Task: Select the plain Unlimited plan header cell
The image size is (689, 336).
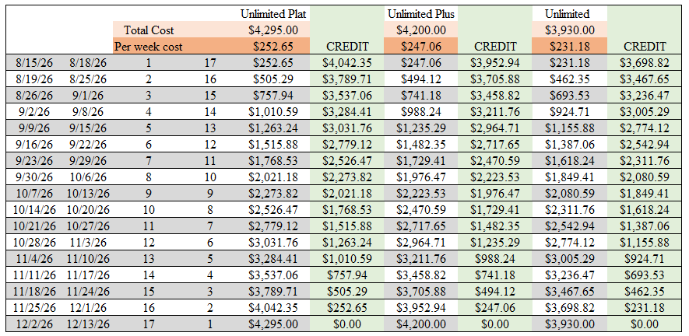Action: pyautogui.click(x=568, y=14)
